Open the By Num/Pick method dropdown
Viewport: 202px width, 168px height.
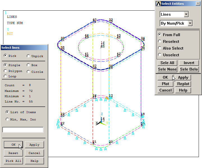[x=190, y=23]
